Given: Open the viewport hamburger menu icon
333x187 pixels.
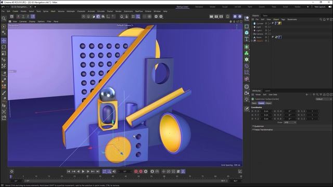Looking at the screenshot, I should pos(10,21).
